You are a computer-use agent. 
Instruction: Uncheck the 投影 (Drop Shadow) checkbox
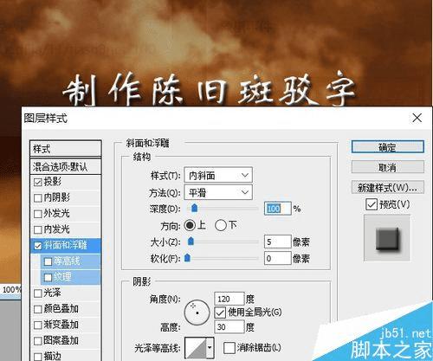38,182
